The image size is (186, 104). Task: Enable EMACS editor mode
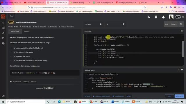tap(174, 24)
